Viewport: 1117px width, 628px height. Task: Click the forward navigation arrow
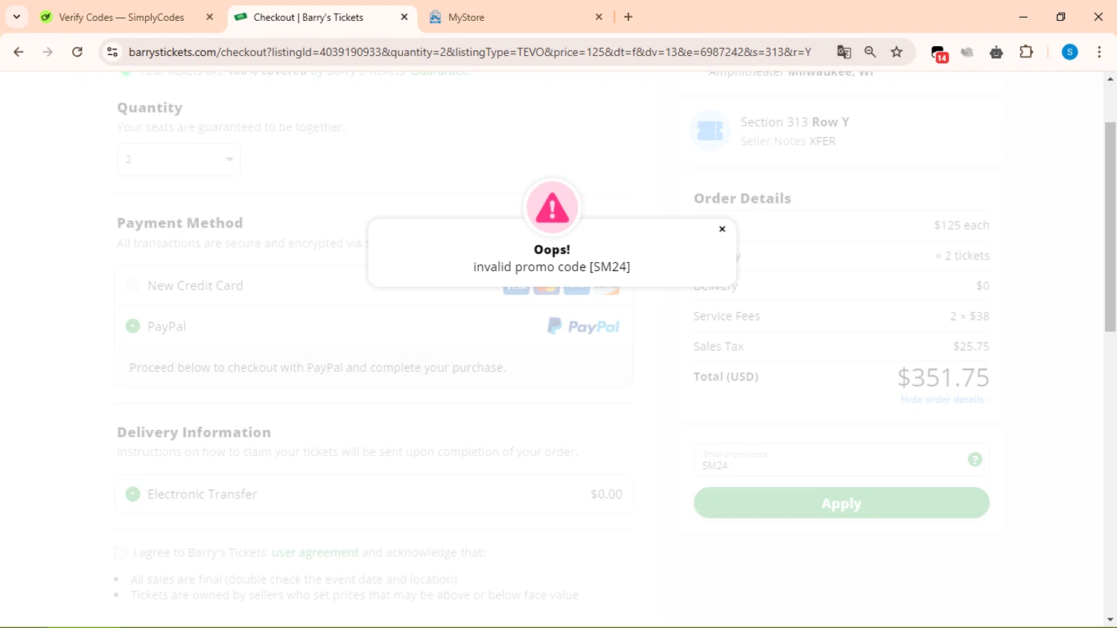pos(48,52)
